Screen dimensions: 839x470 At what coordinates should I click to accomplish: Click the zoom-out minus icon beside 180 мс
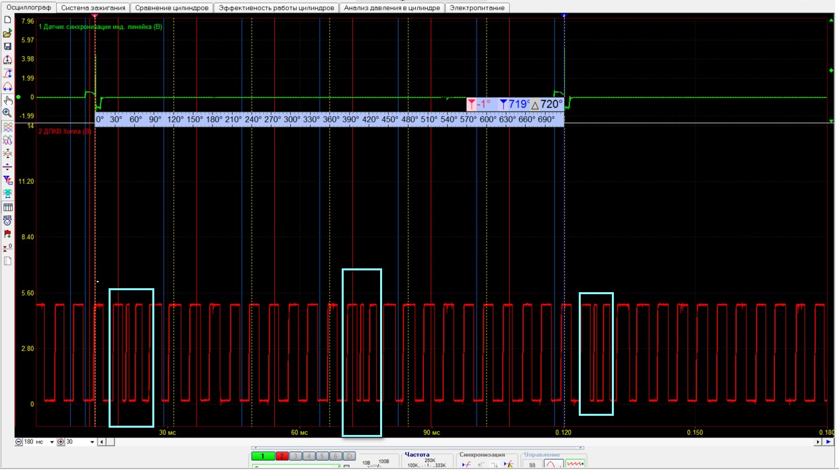(19, 442)
